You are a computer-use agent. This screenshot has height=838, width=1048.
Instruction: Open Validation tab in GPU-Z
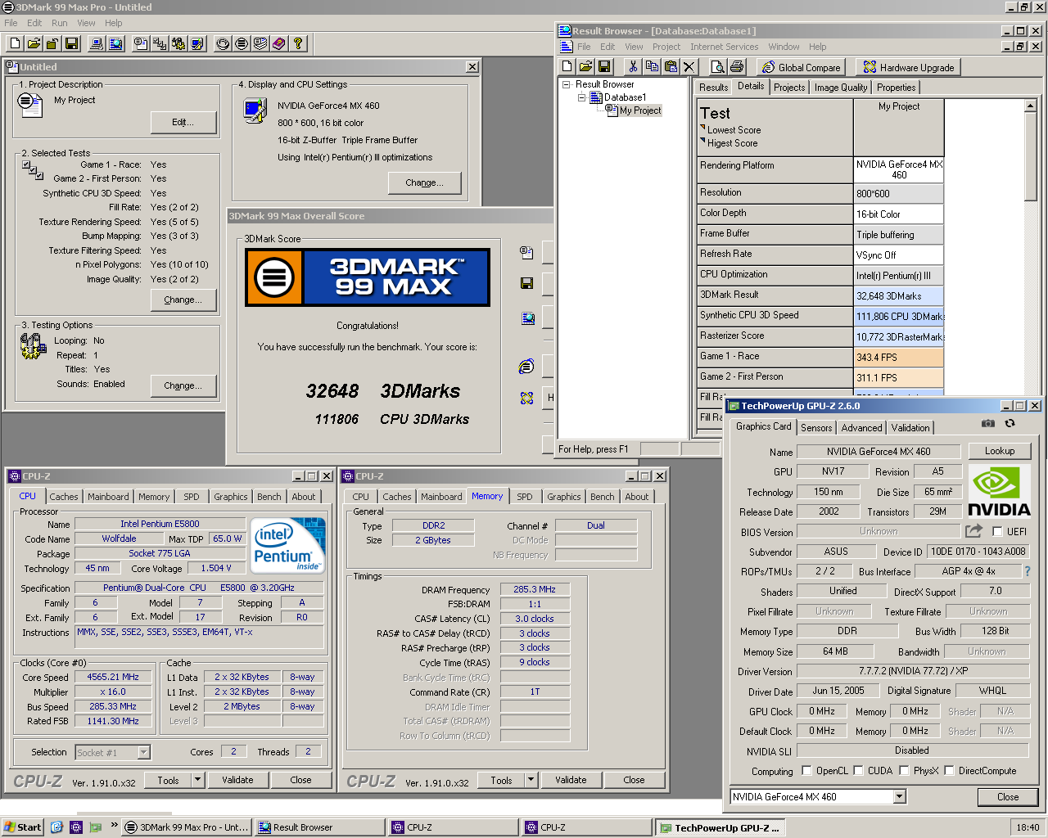click(x=910, y=427)
